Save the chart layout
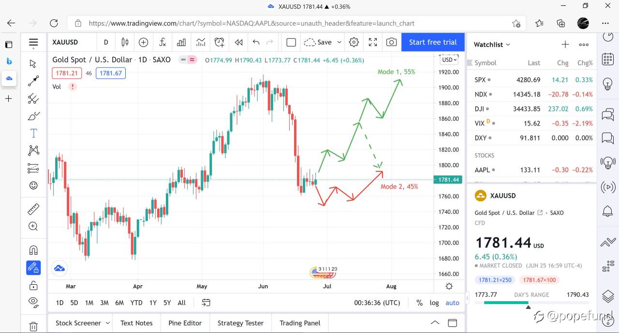Screen dimensions: 619x333 (x=318, y=42)
